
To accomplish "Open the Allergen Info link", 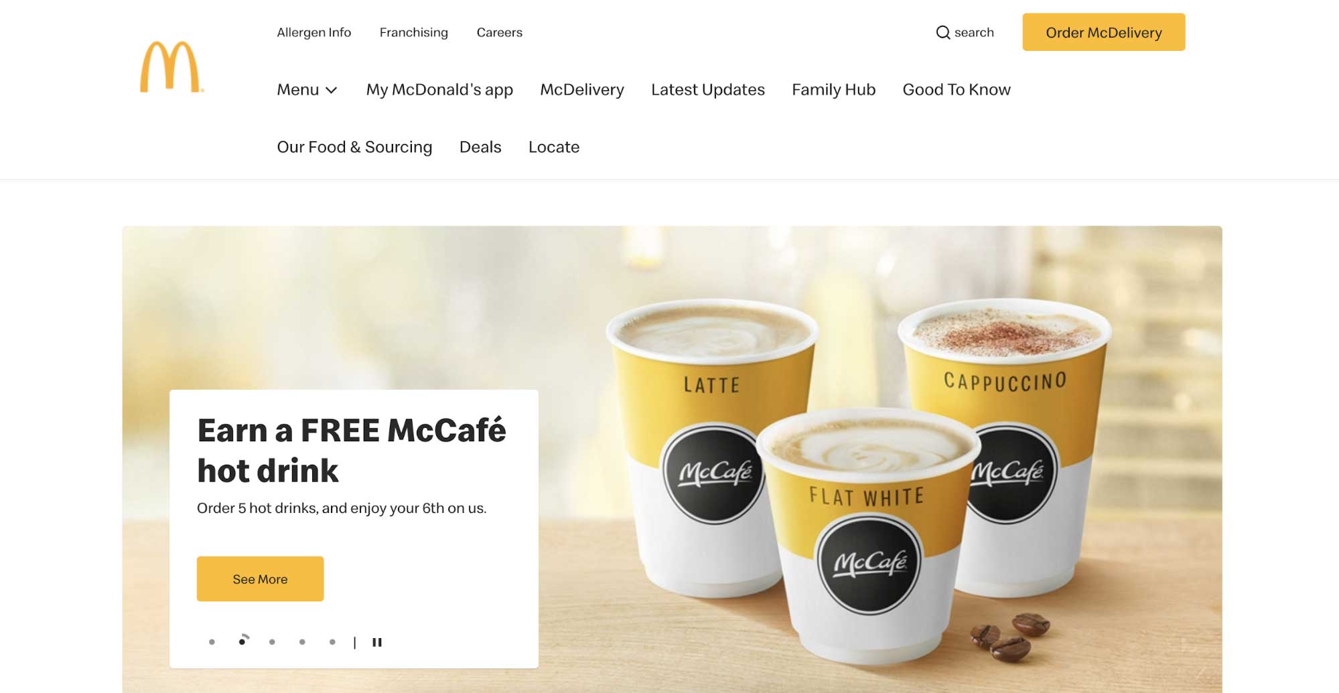I will coord(313,32).
